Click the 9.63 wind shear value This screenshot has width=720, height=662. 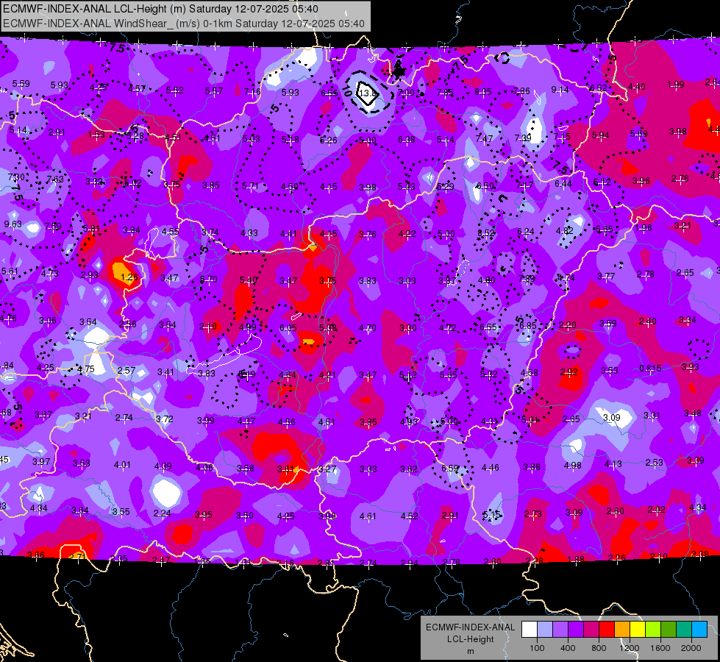click(x=13, y=224)
